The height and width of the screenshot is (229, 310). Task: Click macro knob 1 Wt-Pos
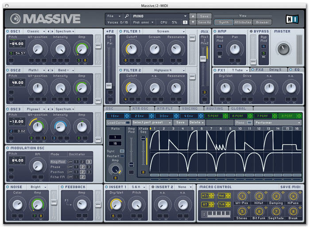coord(242,196)
